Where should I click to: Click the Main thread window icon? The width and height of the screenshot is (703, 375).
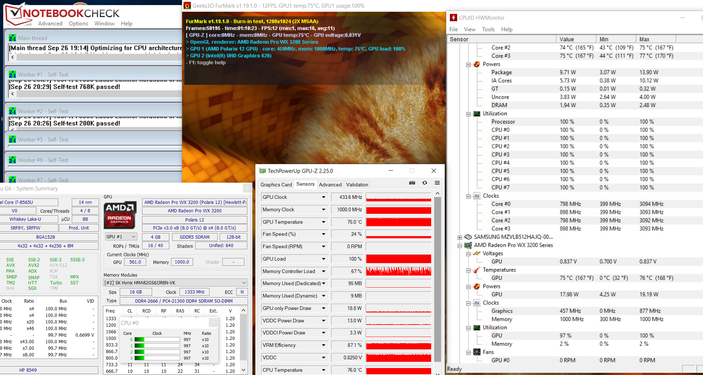[12, 38]
